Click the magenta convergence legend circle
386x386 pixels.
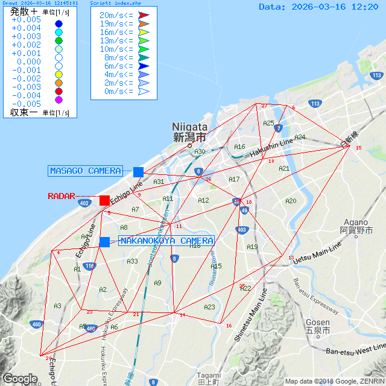pos(59,100)
